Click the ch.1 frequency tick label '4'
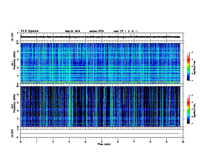206x159 pixels. click(18, 68)
